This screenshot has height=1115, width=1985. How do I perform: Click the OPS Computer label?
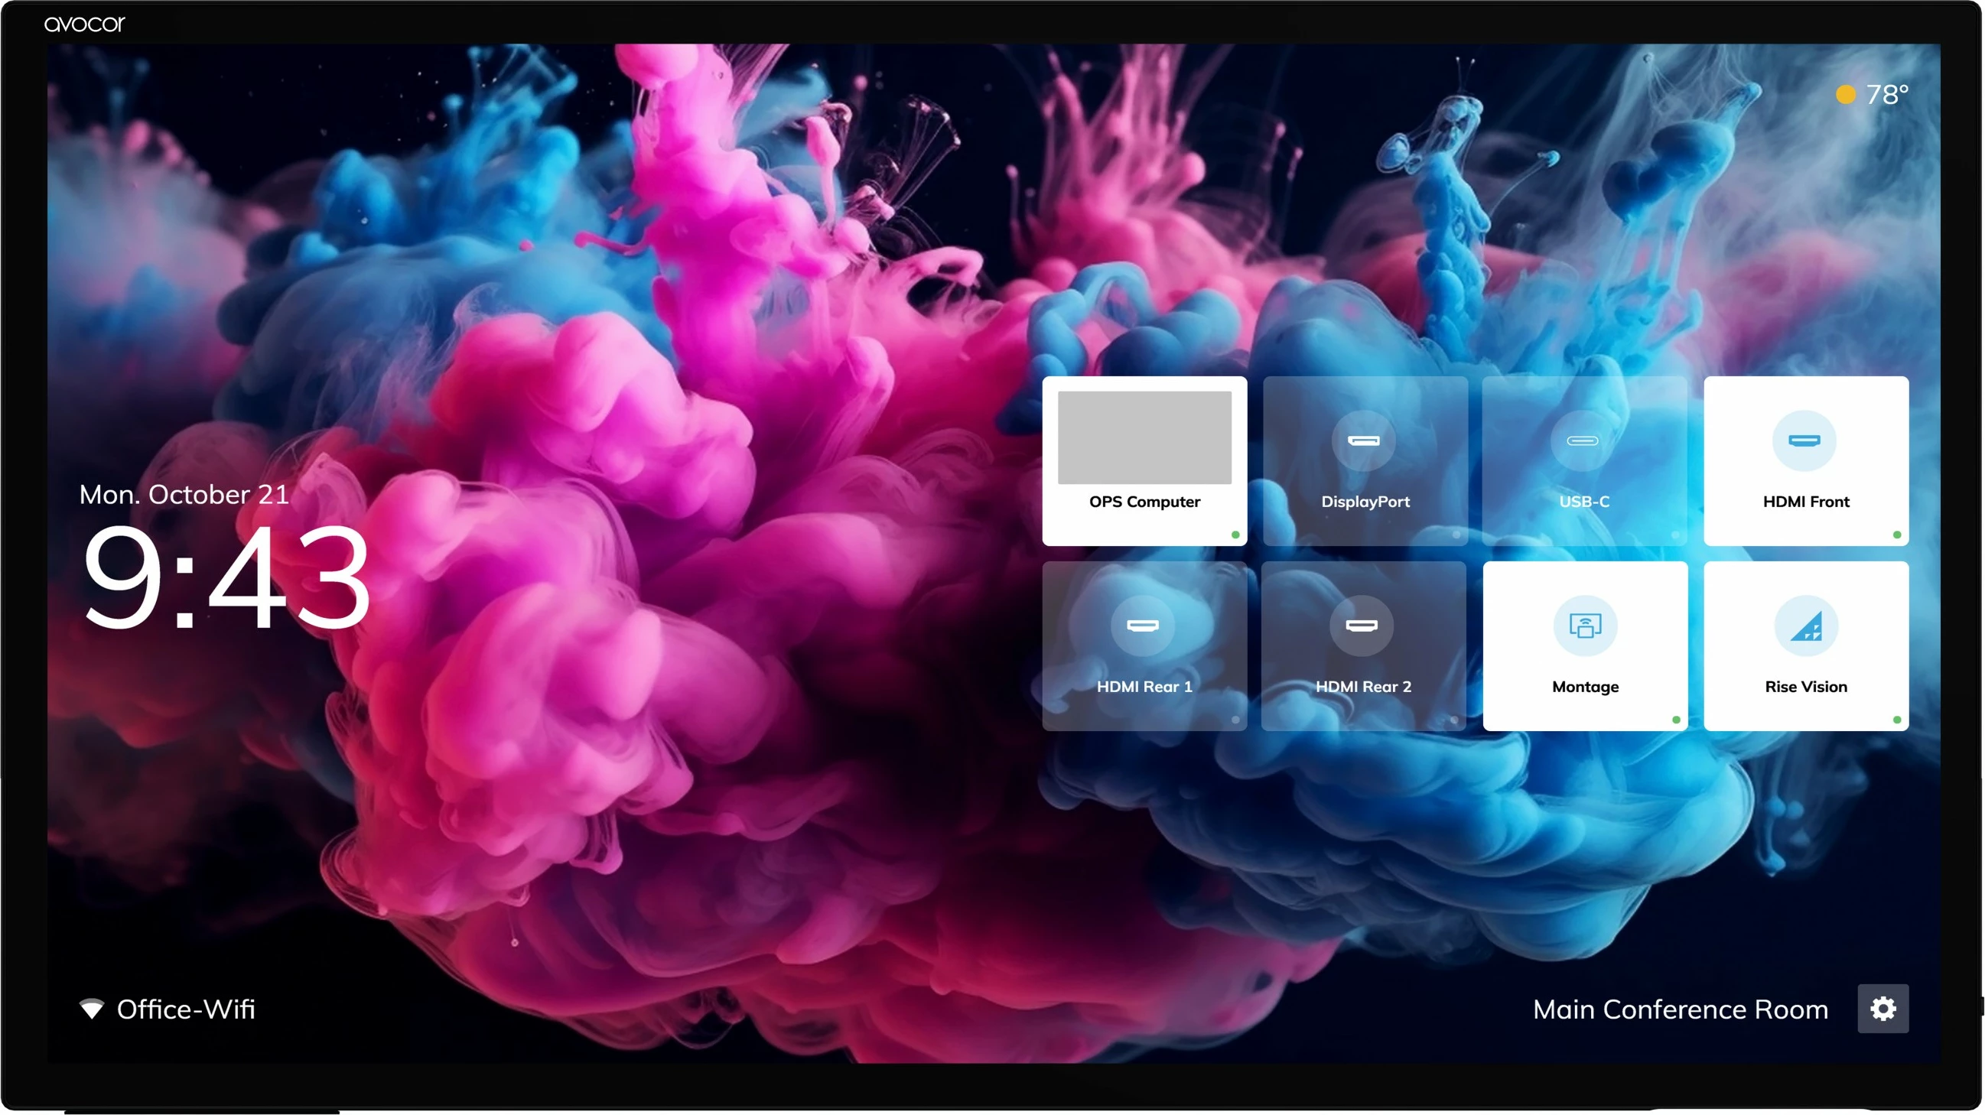coord(1144,502)
